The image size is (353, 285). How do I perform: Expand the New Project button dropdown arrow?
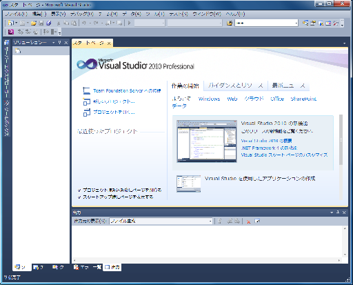pyautogui.click(x=16, y=23)
